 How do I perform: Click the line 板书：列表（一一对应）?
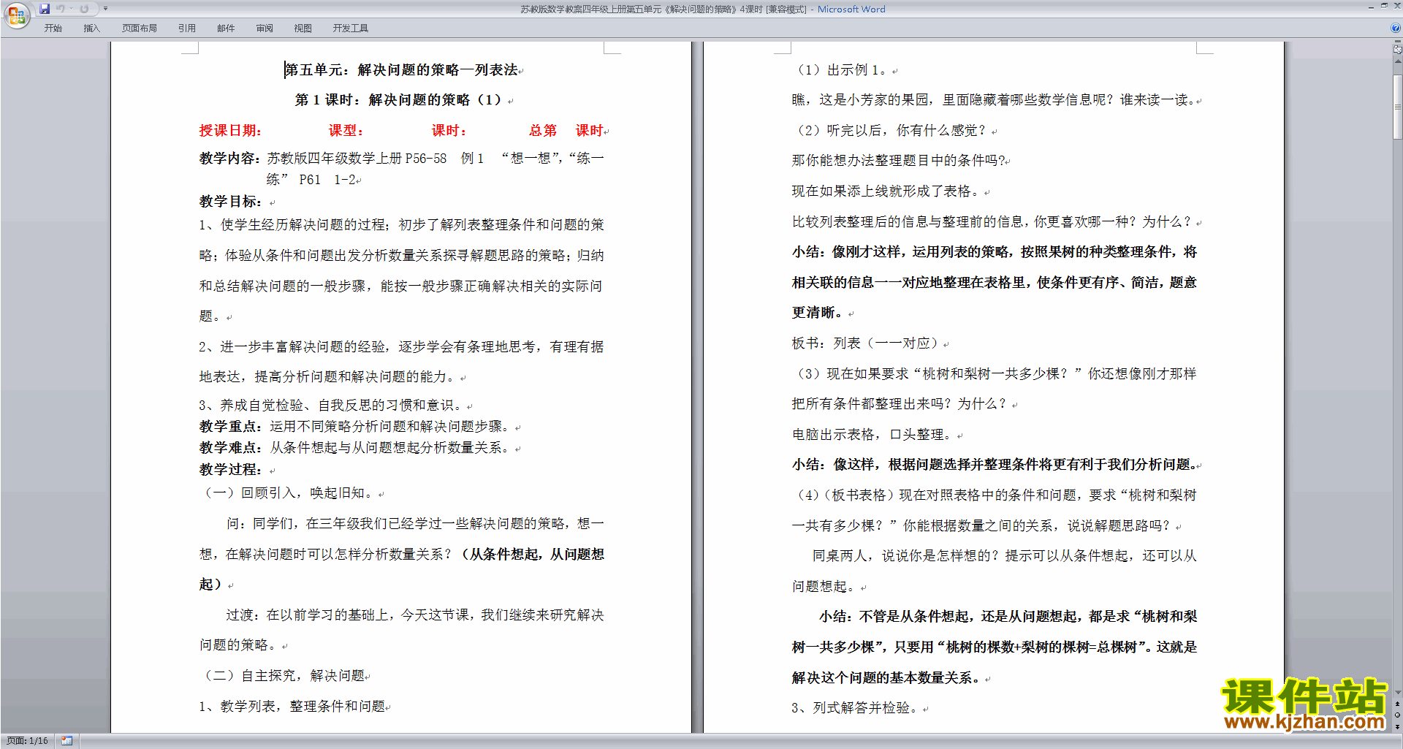pyautogui.click(x=867, y=343)
